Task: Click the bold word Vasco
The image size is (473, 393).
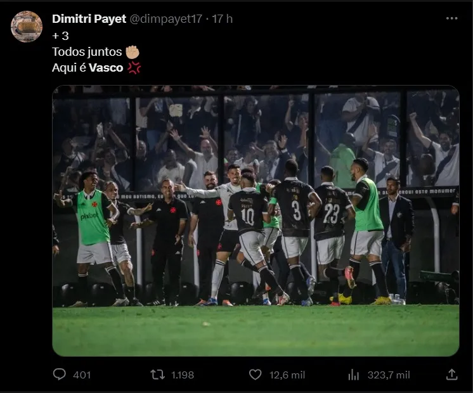Action: 106,68
